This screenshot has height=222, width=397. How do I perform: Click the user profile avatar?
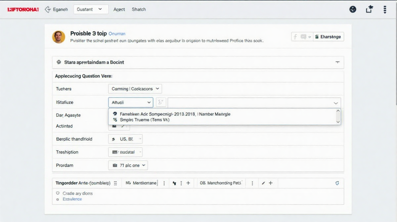pos(59,37)
